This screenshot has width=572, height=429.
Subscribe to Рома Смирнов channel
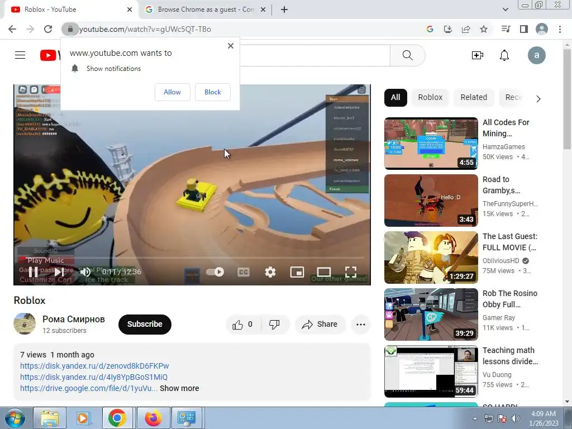[x=145, y=325]
